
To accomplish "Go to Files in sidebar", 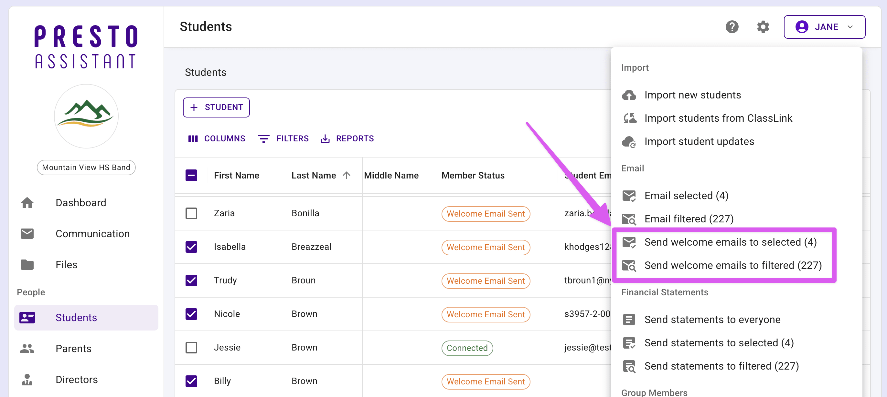I will [86, 265].
